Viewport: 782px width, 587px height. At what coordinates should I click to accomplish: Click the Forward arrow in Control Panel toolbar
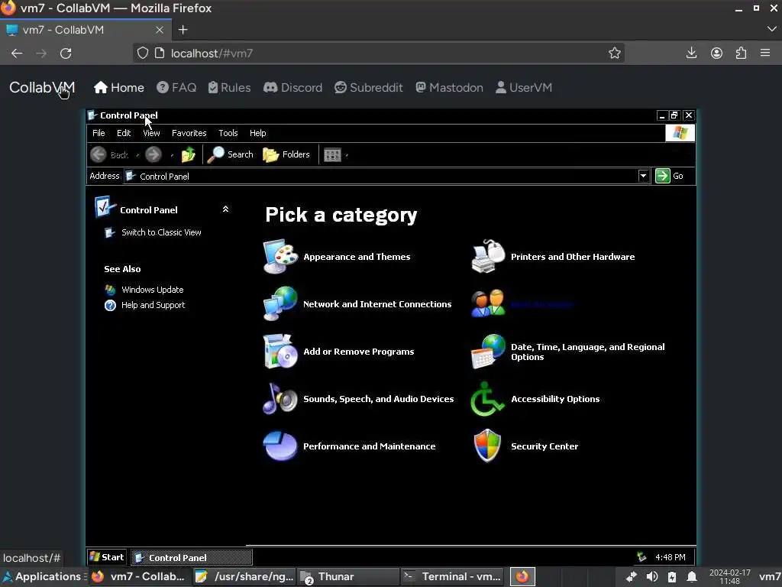point(153,154)
